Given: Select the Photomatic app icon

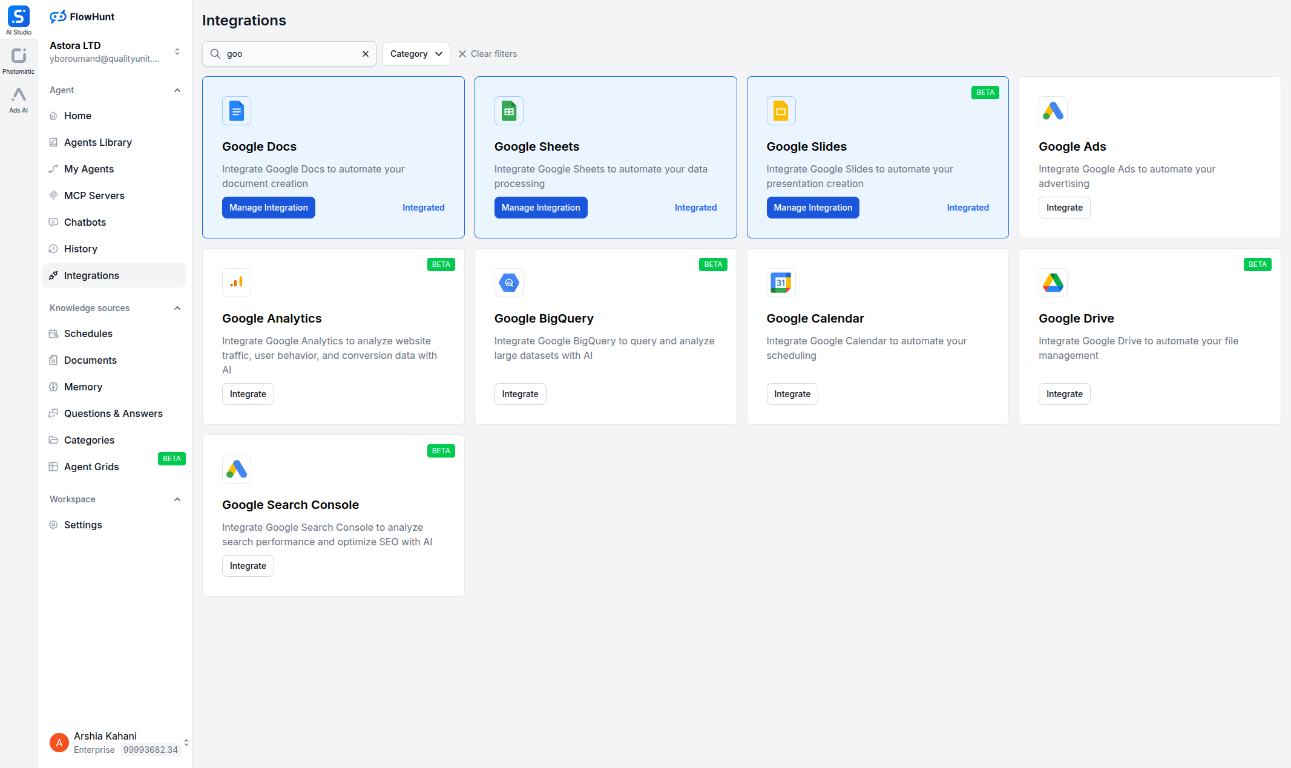Looking at the screenshot, I should [18, 57].
